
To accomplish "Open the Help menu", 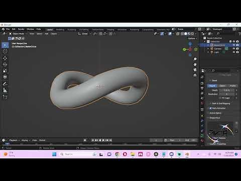I will click(x=39, y=29).
